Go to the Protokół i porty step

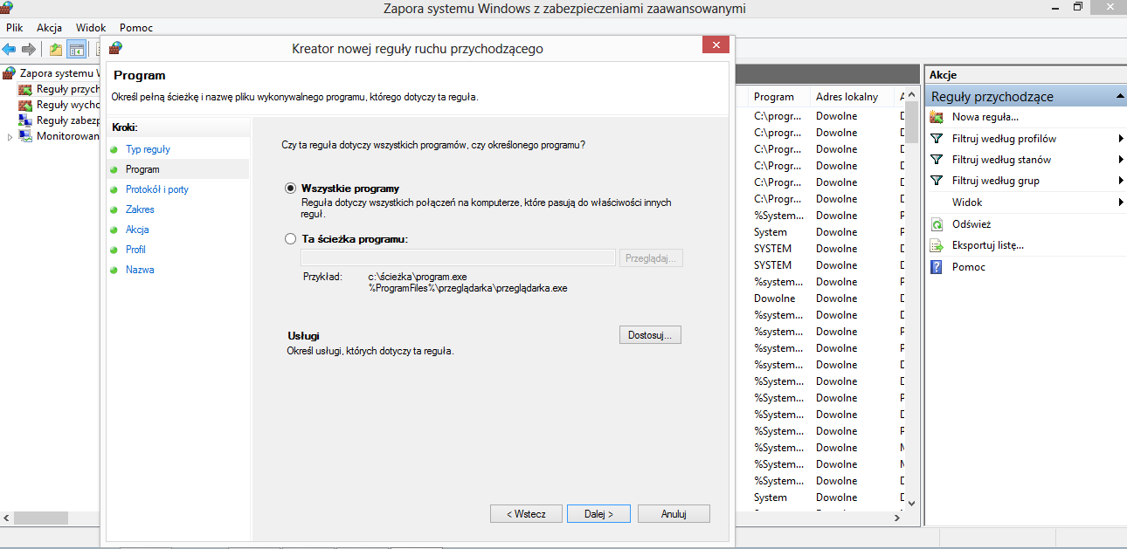pyautogui.click(x=157, y=189)
